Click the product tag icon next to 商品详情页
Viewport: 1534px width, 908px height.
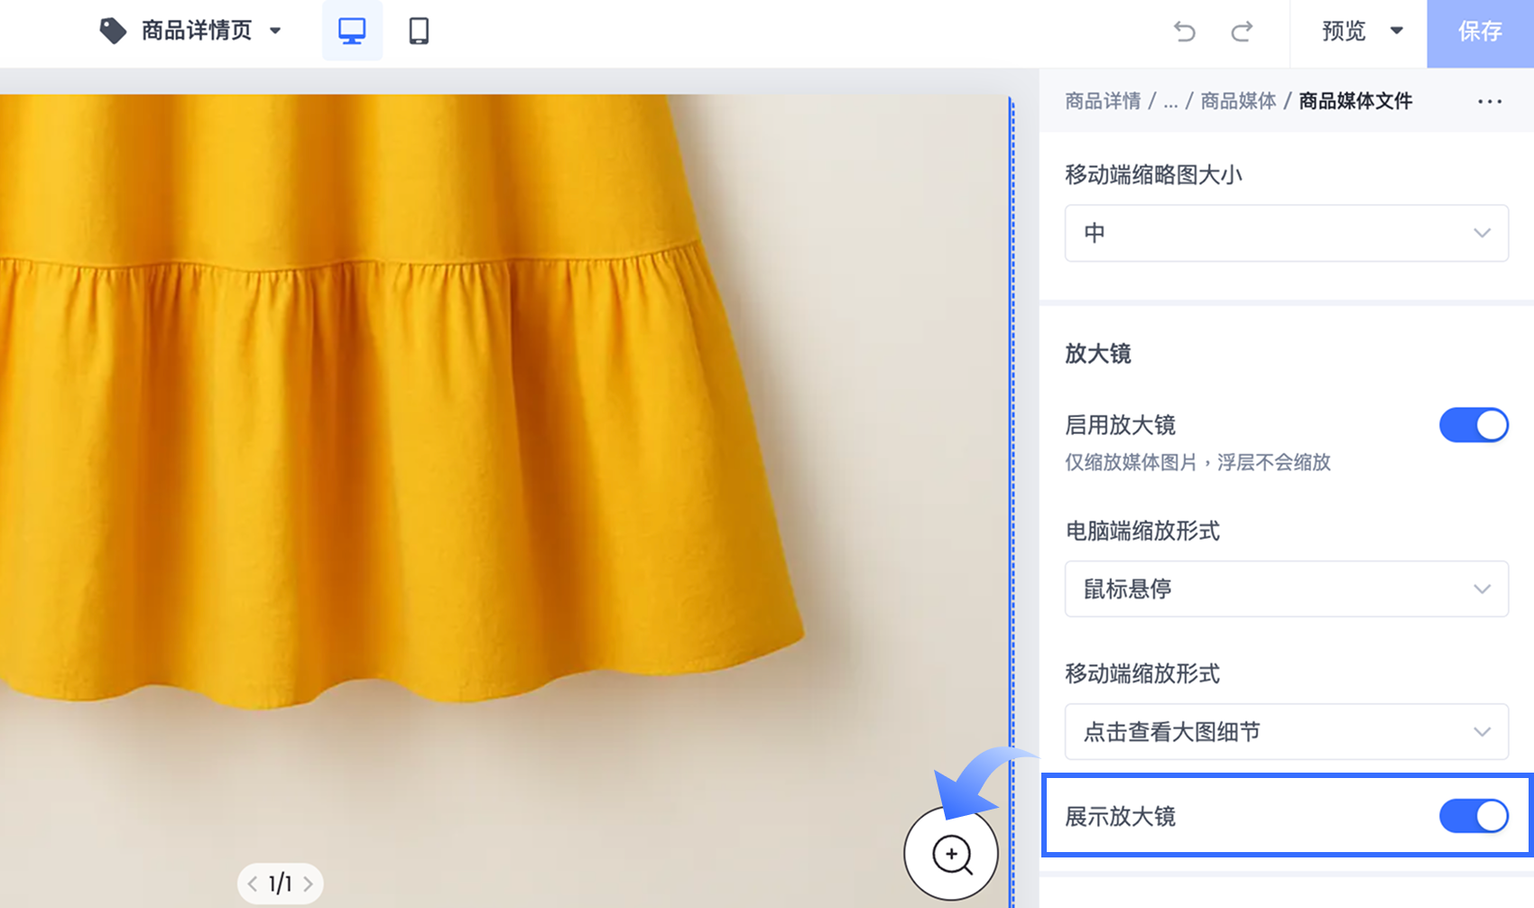pos(113,30)
